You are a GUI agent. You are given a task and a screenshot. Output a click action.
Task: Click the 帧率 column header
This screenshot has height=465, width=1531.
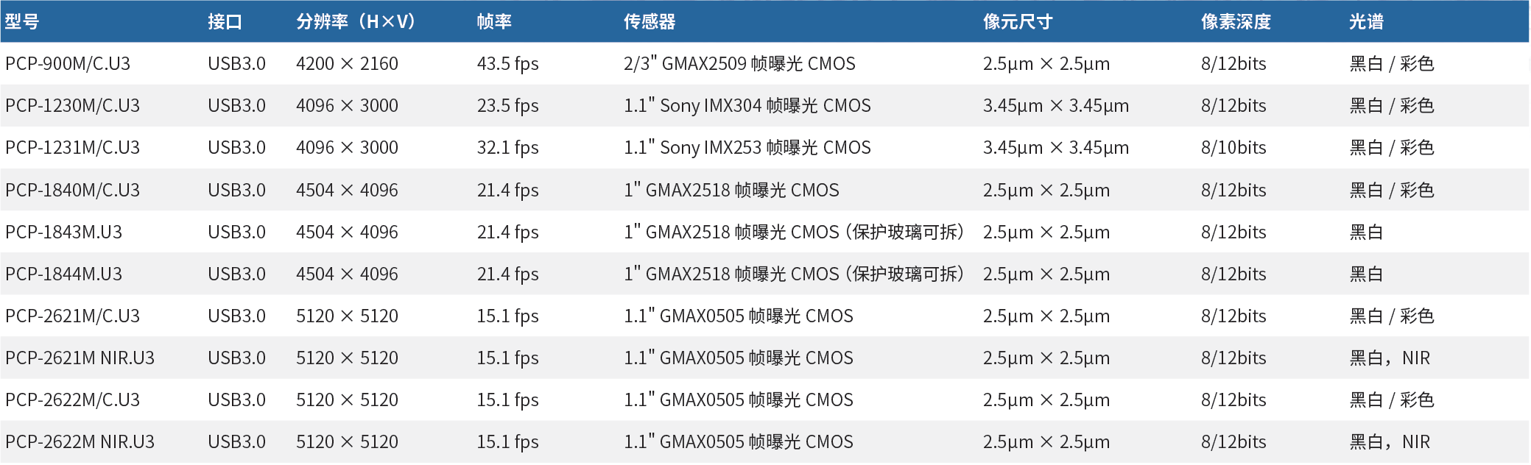(494, 22)
